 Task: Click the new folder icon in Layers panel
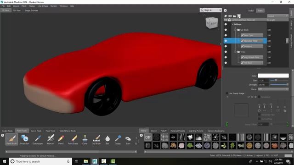pyautogui.click(x=234, y=16)
